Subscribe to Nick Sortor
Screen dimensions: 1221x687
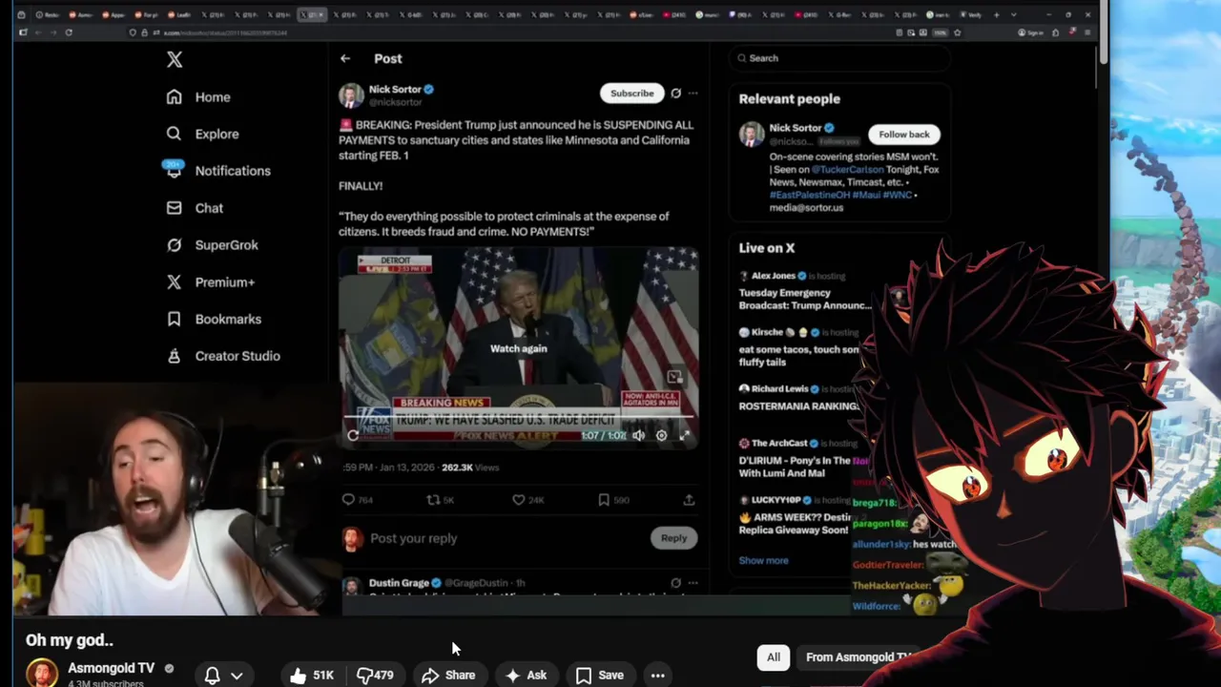631,94
